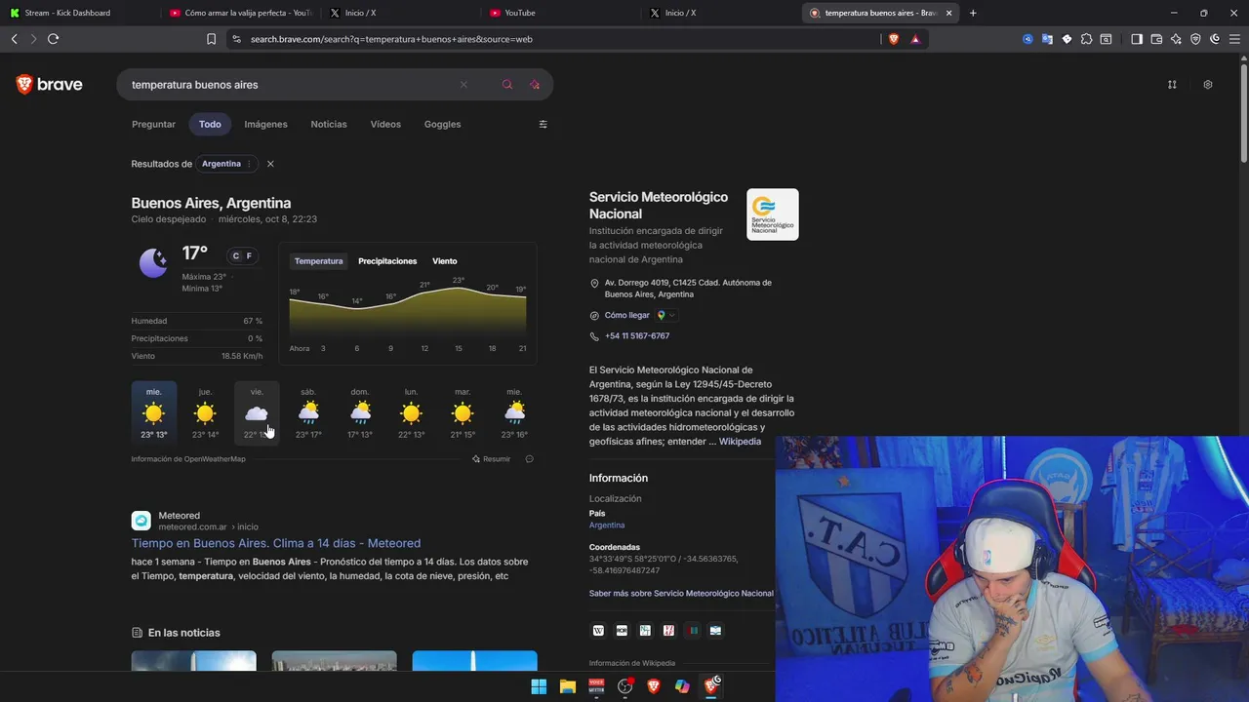The image size is (1249, 702).
Task: Click the sort arrows icon near settings gear
Action: (1172, 85)
